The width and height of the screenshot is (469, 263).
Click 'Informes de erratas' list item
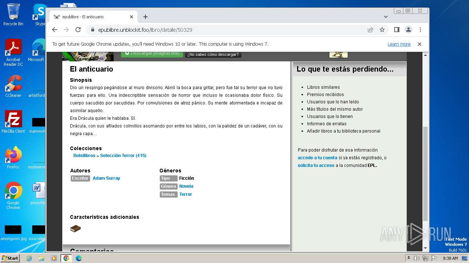[327, 124]
